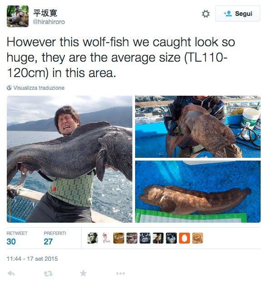Open the wolf-fish on measuring mat photo
The height and width of the screenshot is (288, 267).
pos(198,191)
